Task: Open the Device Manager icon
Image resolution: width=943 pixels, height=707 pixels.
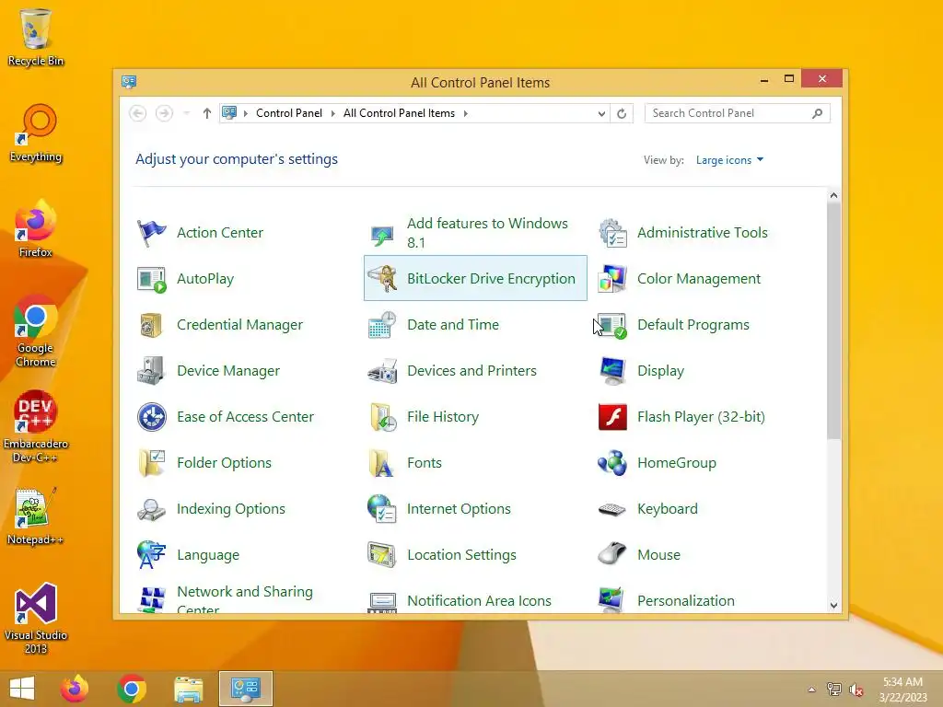Action: 152,371
